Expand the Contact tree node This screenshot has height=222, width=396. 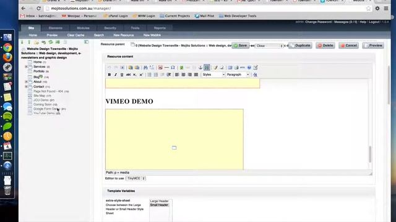click(x=26, y=86)
